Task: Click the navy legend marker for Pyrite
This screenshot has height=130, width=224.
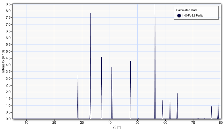Action: click(179, 16)
